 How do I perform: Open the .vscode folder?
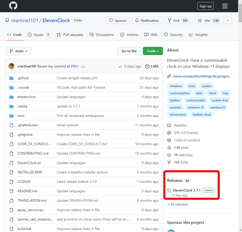[23, 87]
